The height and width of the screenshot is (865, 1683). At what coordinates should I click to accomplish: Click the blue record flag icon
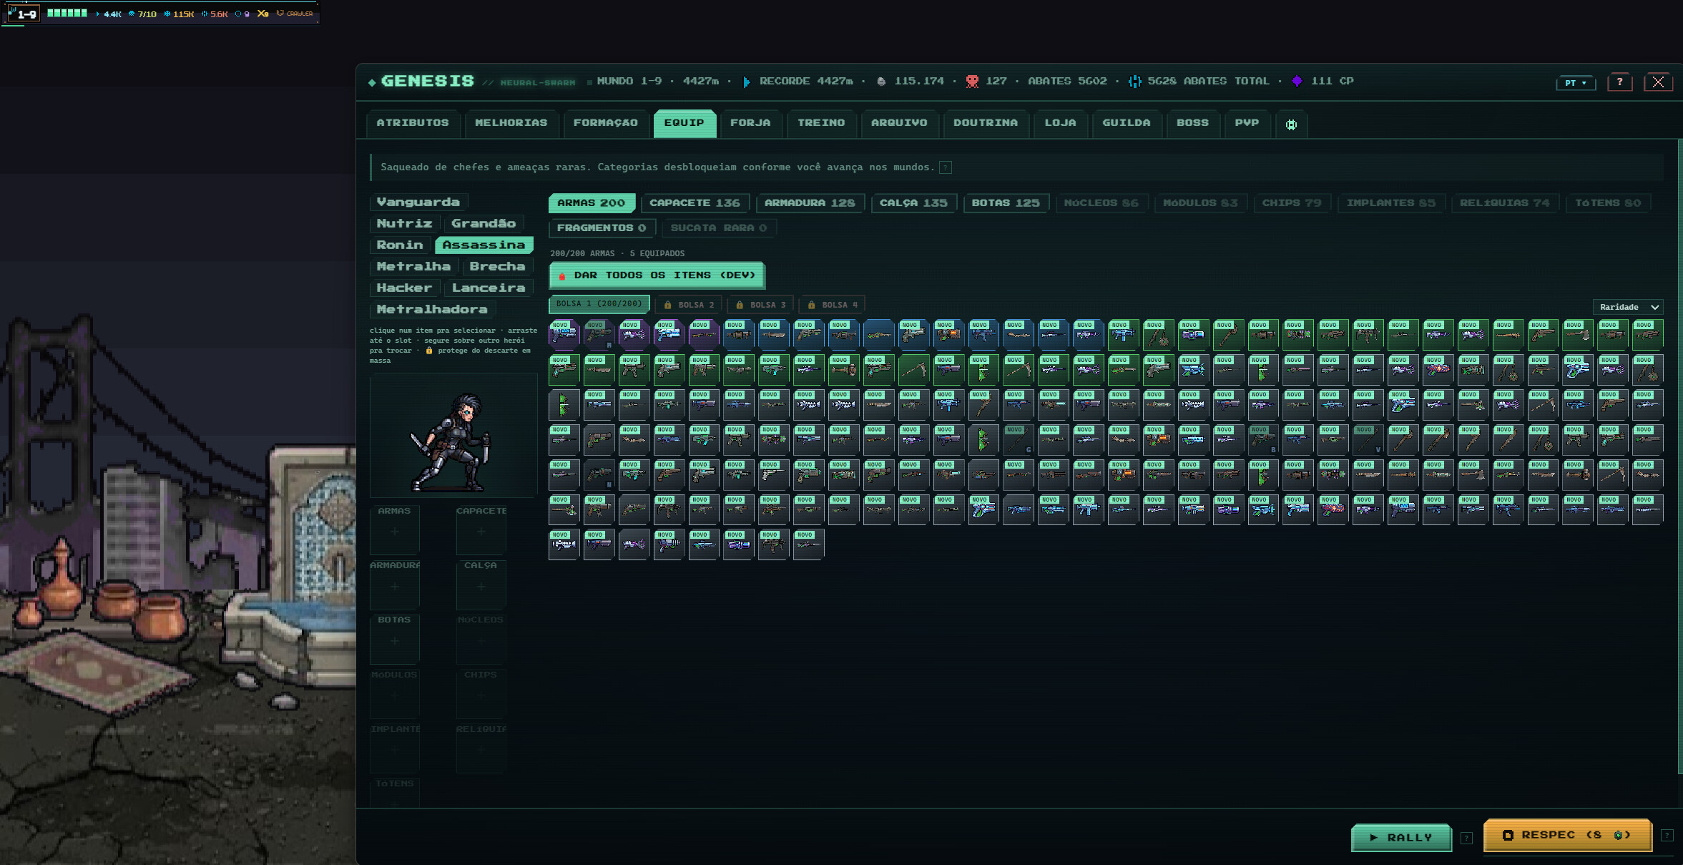[x=746, y=82]
